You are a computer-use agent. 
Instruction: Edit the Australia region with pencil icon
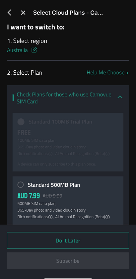point(34,50)
